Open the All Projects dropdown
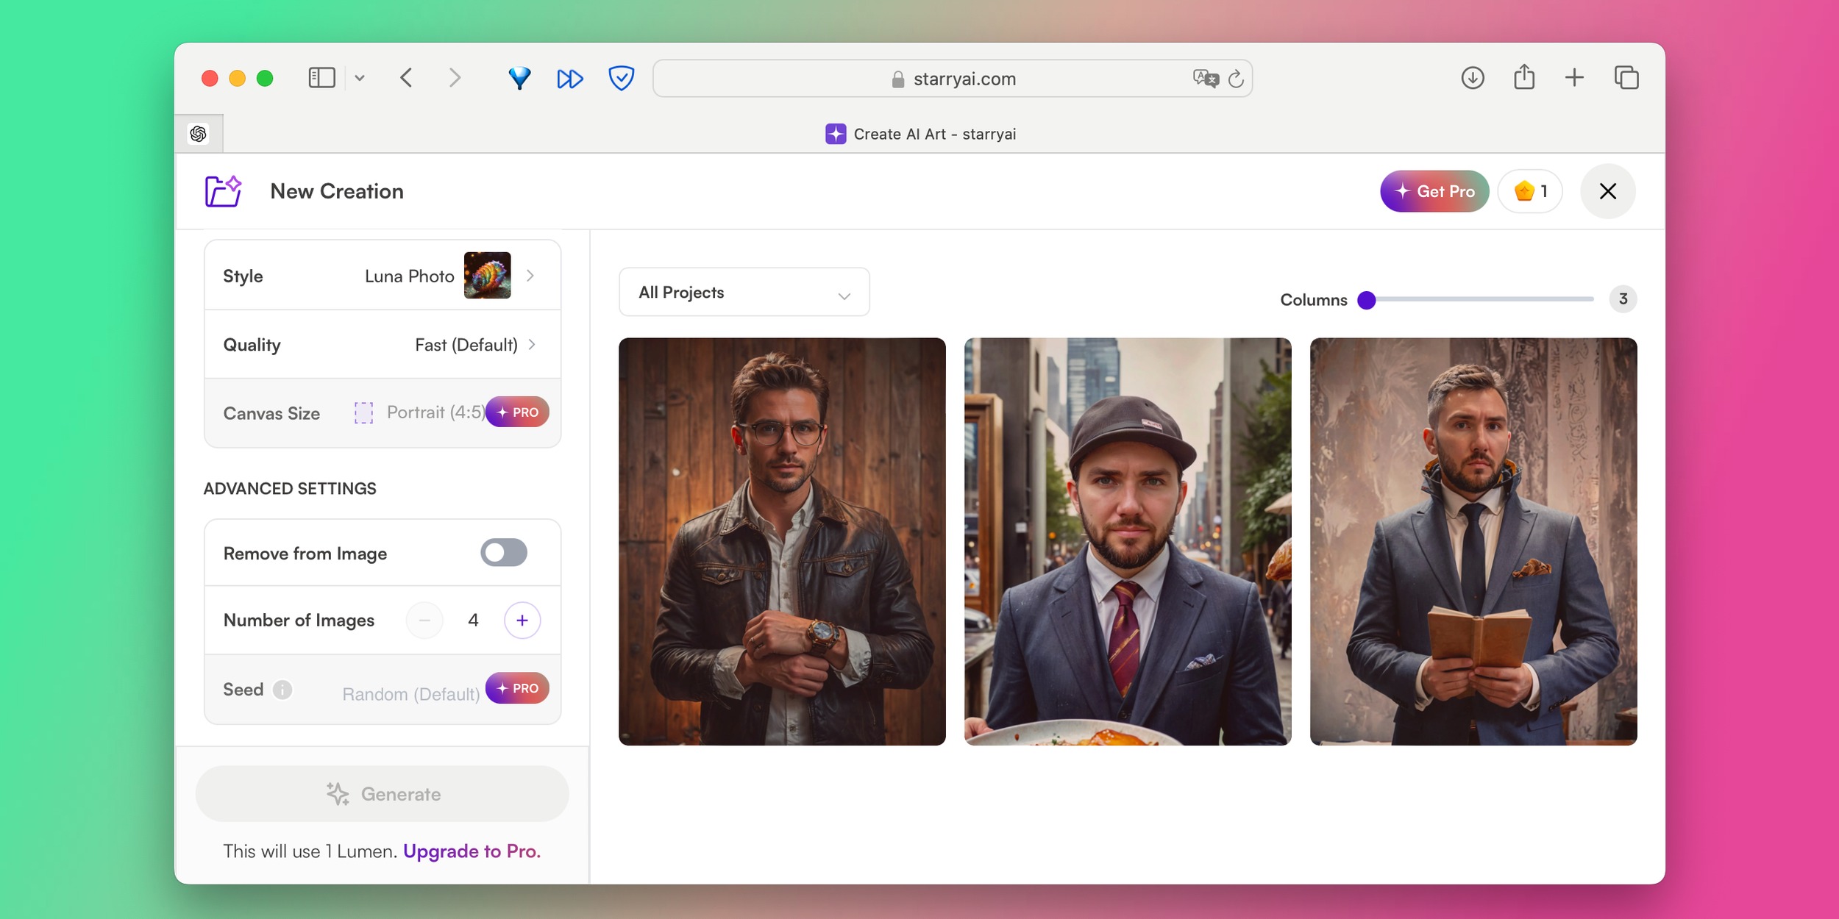This screenshot has height=919, width=1839. (742, 290)
